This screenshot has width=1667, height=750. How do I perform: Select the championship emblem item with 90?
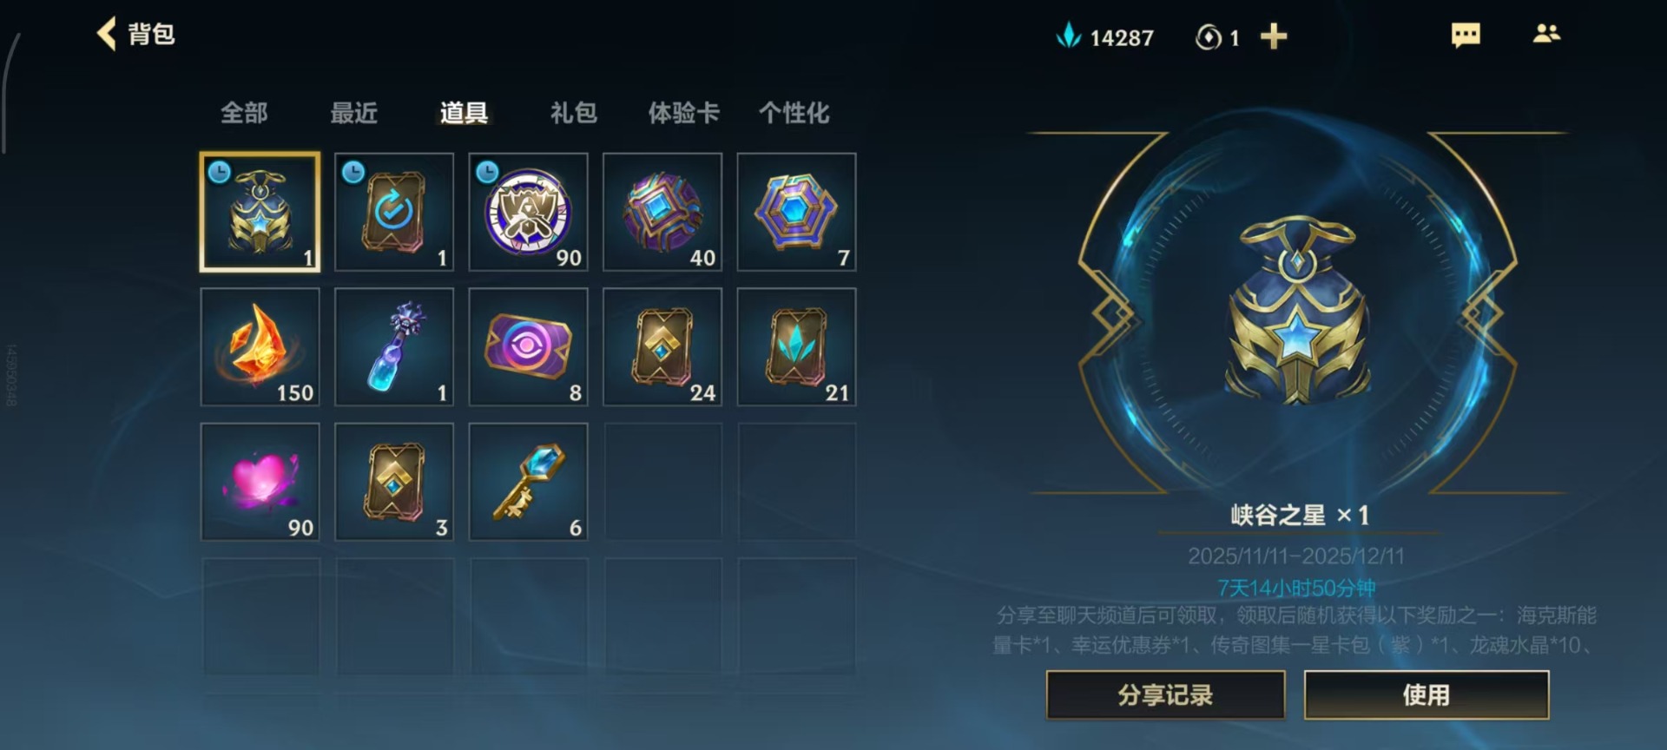point(529,212)
